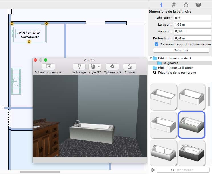Viewport: 212px width, 174px height.
Task: Click the Aperçu house icon
Action: coord(130,66)
